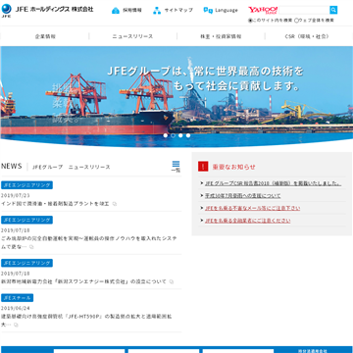Click into the Yahoo search text field
The image size is (353, 353).
pos(304,10)
